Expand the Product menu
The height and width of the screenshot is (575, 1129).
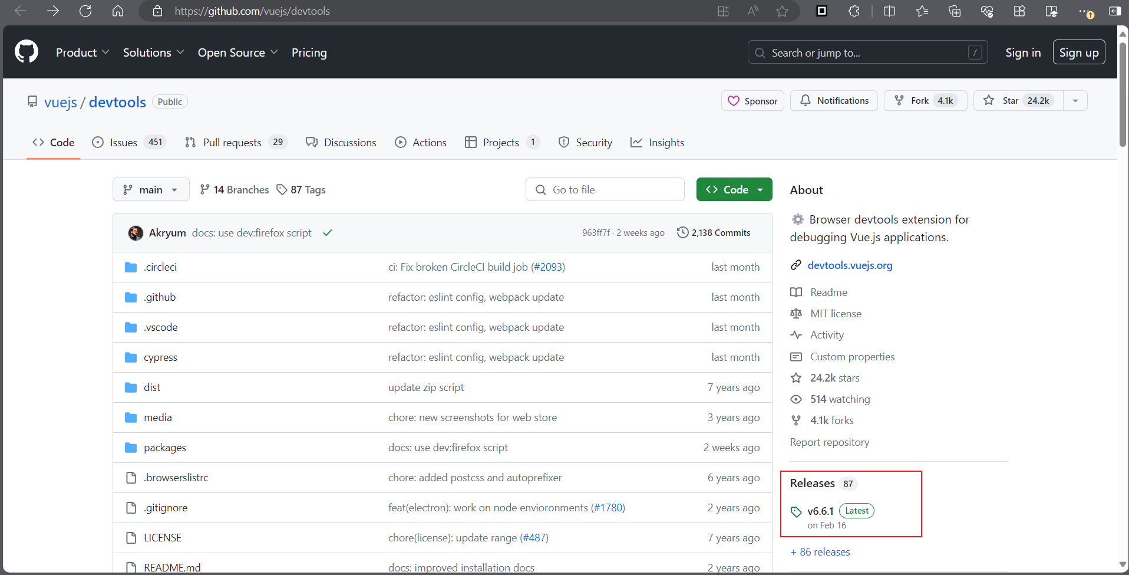(82, 52)
